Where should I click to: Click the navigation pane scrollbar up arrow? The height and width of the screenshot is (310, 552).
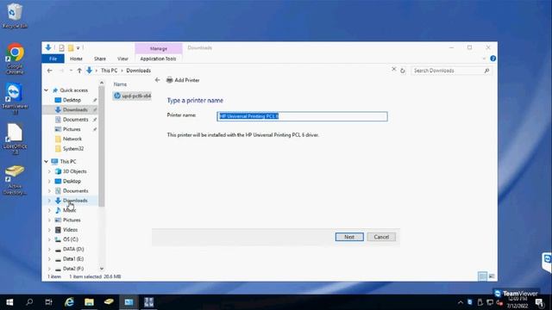coord(102,83)
